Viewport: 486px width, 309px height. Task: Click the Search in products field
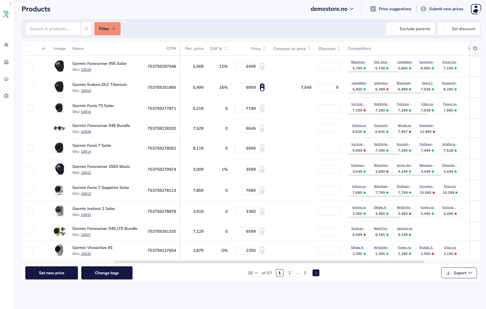(53, 29)
